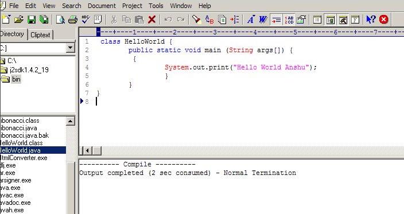Click the Find in Files icon
The image size is (404, 214).
tap(222, 20)
